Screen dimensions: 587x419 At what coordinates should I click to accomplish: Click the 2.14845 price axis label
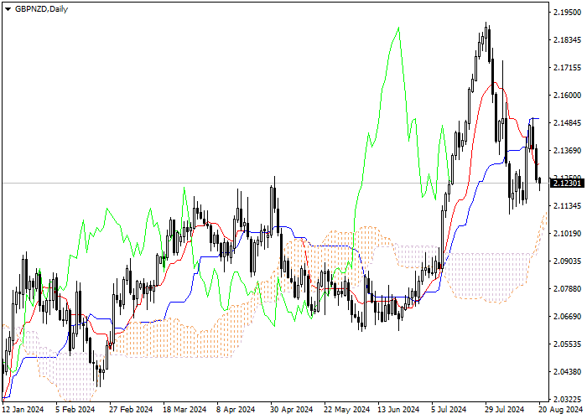point(567,123)
